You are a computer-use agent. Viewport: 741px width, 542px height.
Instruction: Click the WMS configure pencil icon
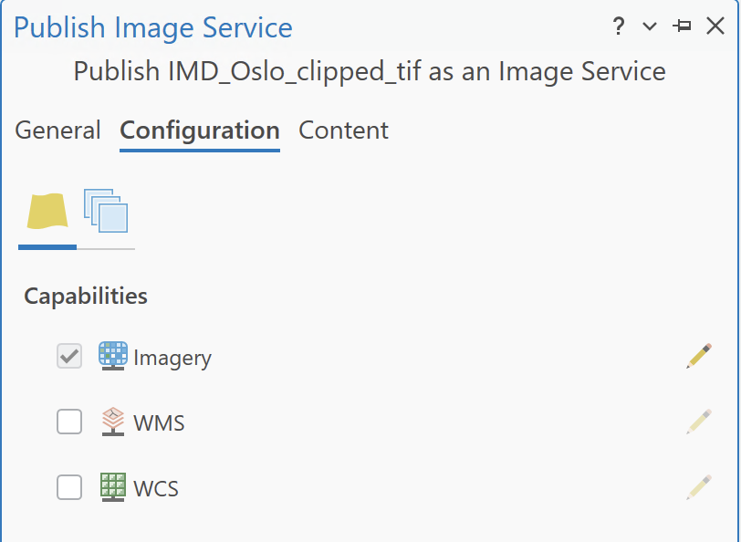[x=699, y=422]
